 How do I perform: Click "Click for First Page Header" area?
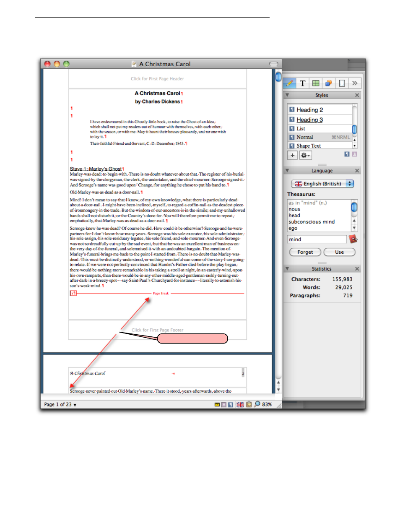pyautogui.click(x=157, y=79)
